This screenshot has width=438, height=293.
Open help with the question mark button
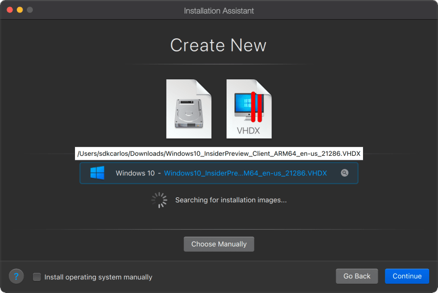pos(16,277)
